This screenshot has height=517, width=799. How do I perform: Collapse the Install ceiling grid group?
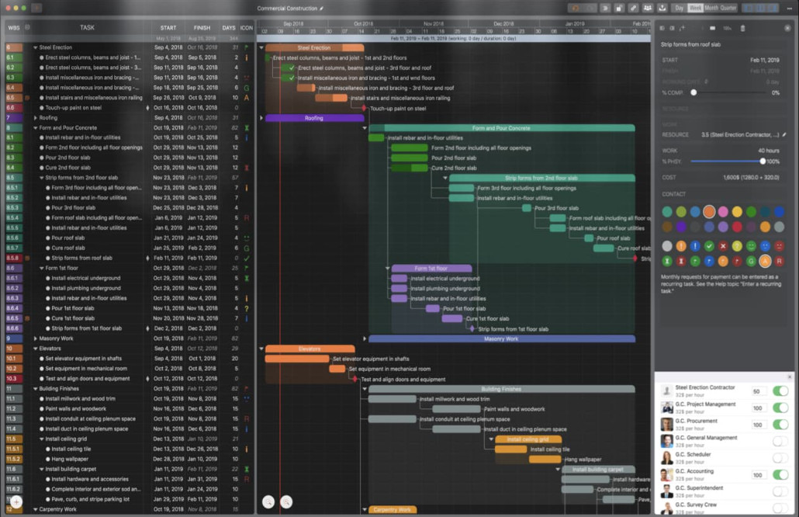42,439
